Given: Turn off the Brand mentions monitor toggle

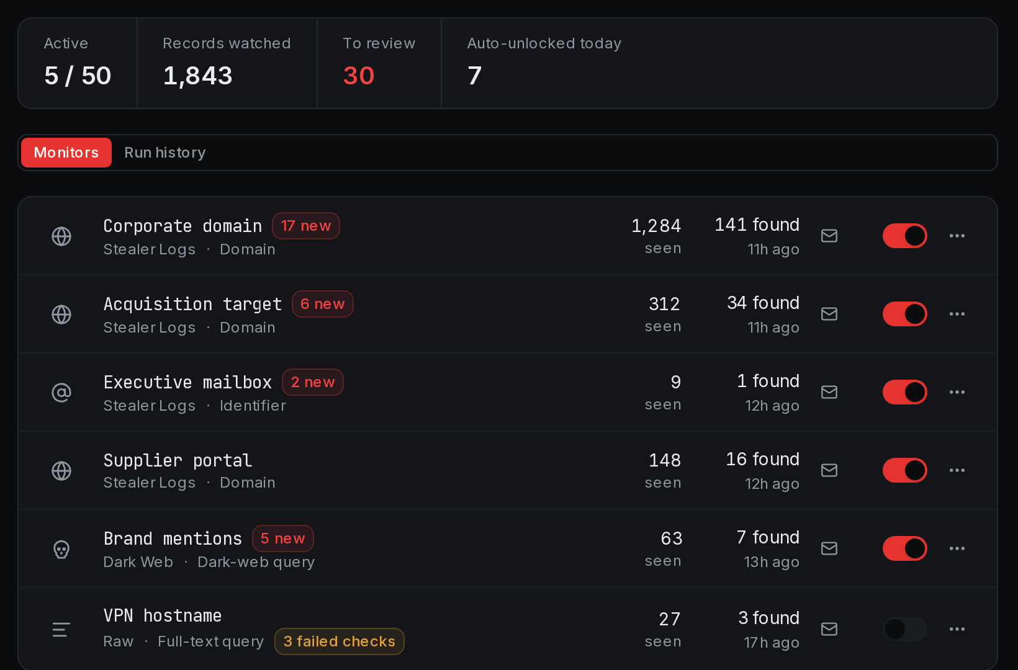Looking at the screenshot, I should [x=905, y=548].
